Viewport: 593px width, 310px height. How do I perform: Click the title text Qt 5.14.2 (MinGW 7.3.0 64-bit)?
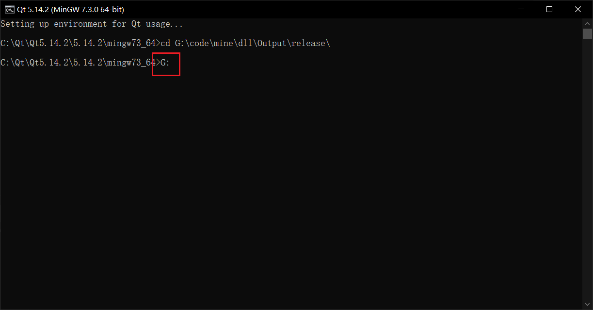(x=70, y=9)
